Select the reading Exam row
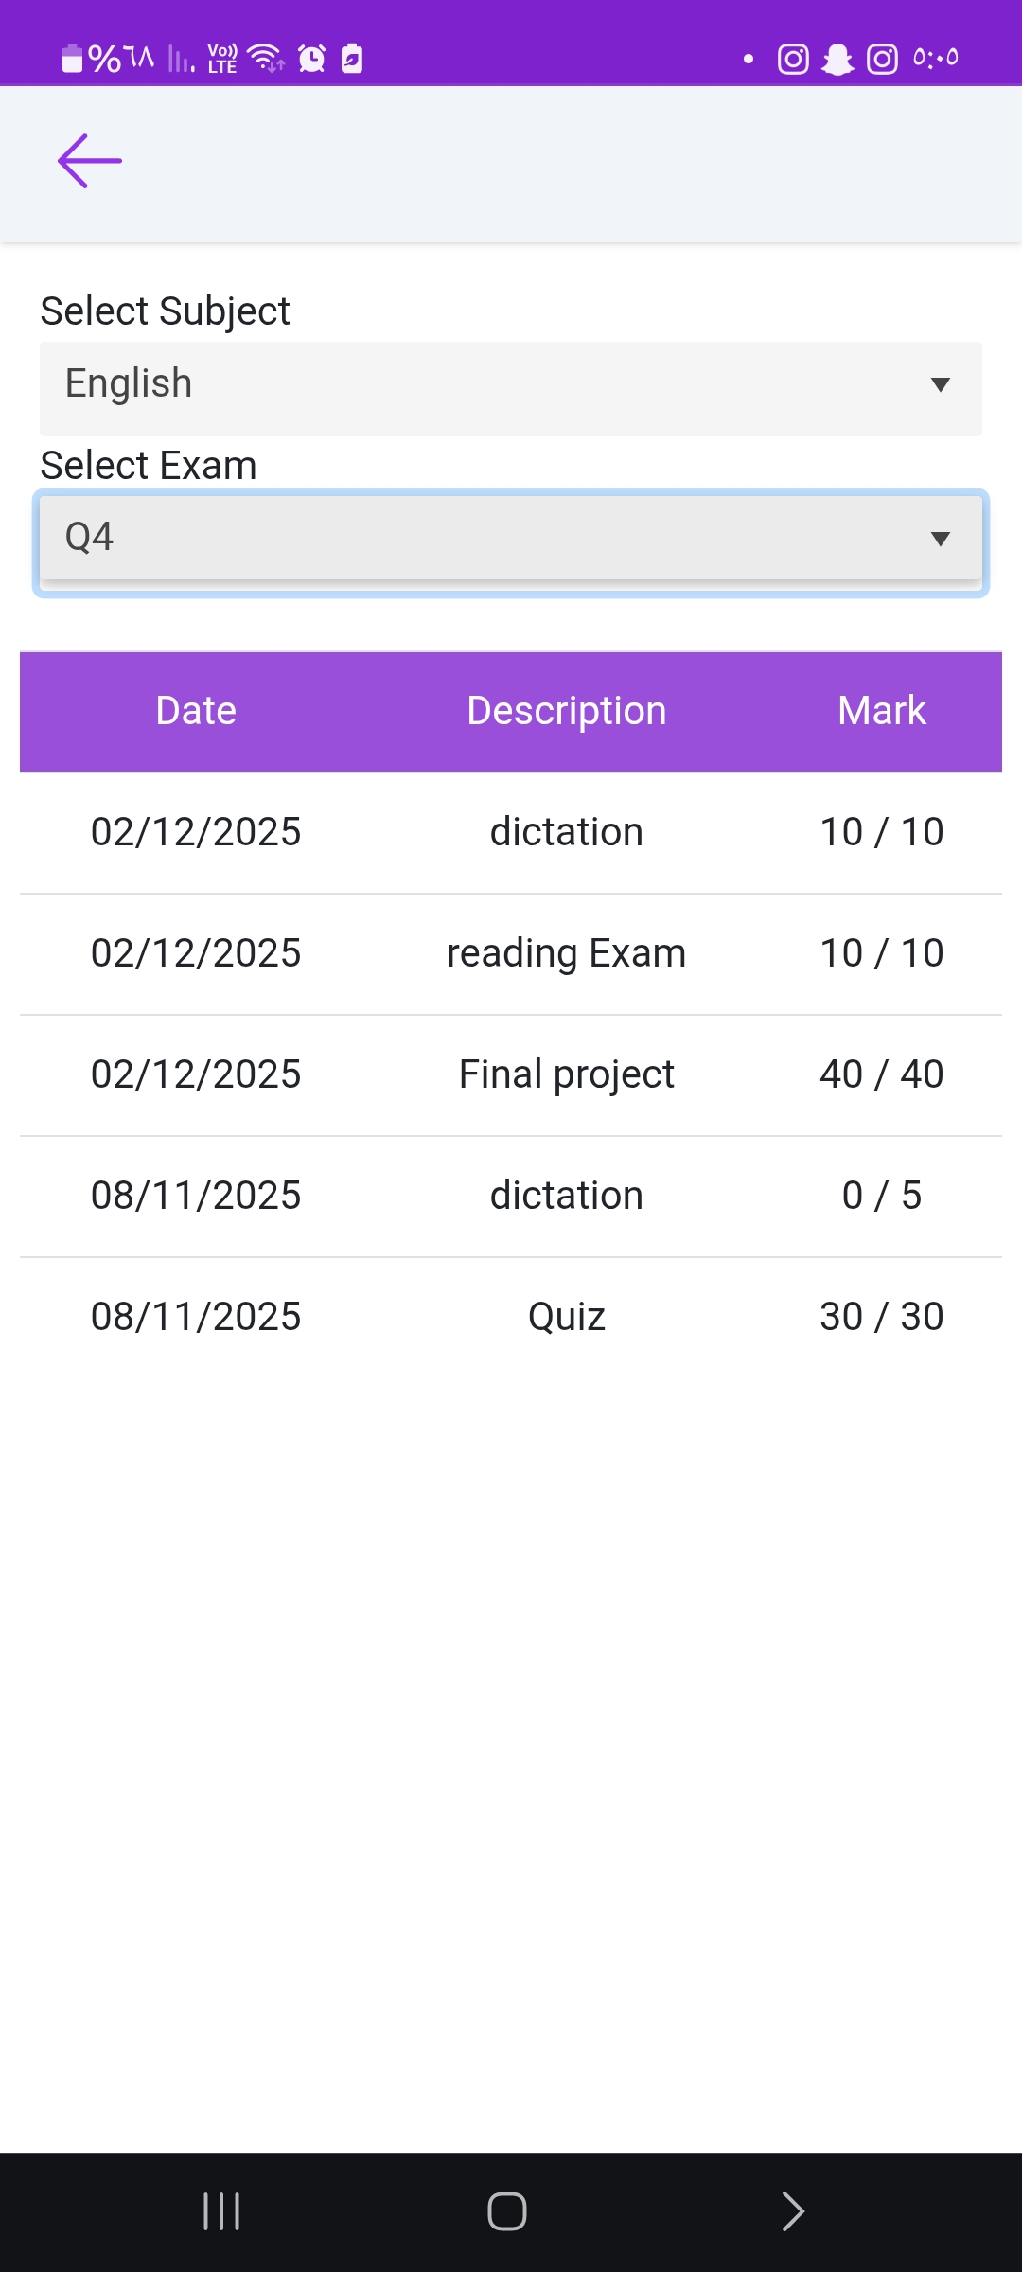Screen dimensions: 1022x2272 (566, 953)
